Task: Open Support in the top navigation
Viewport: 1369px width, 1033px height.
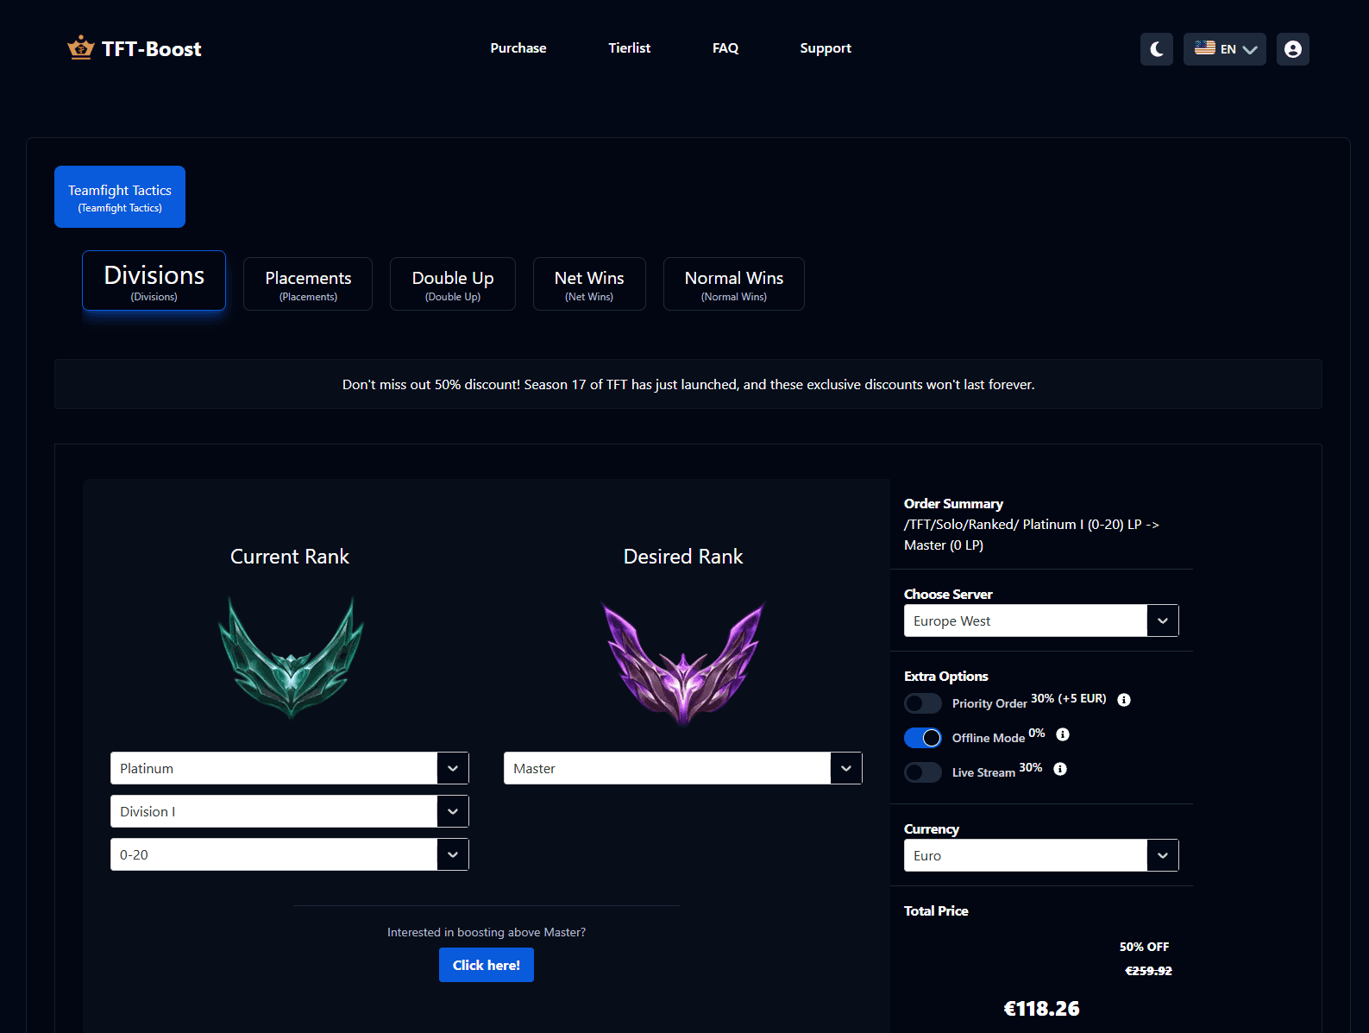Action: point(826,48)
